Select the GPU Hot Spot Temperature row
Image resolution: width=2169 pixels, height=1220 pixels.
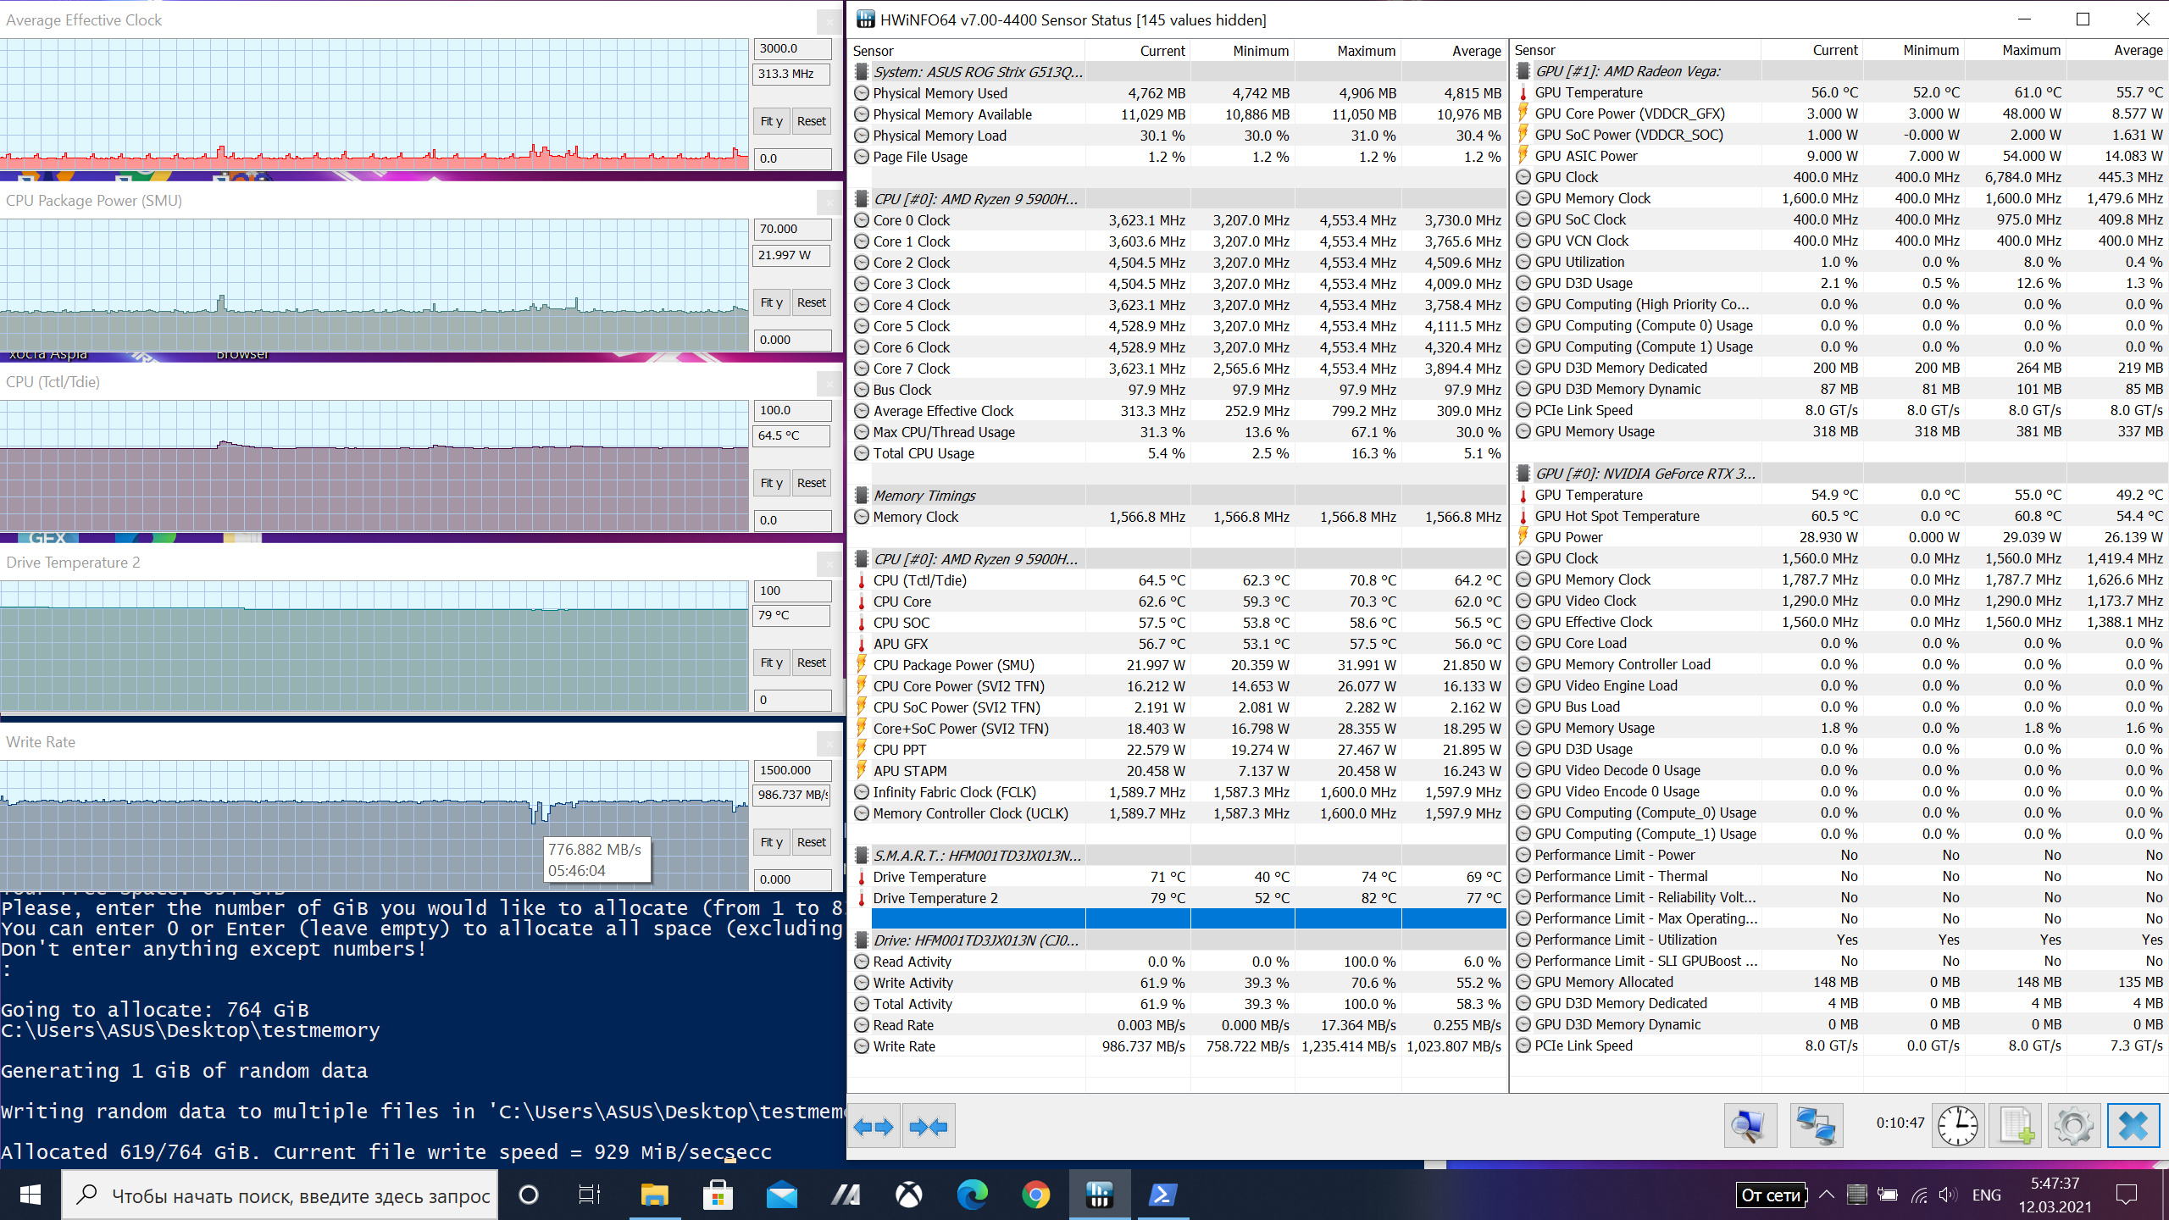1839,516
